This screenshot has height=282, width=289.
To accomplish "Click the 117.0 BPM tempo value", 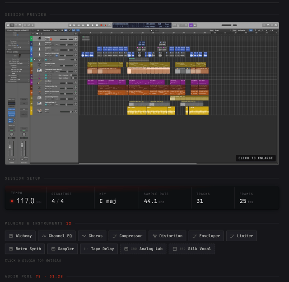I will (25, 201).
